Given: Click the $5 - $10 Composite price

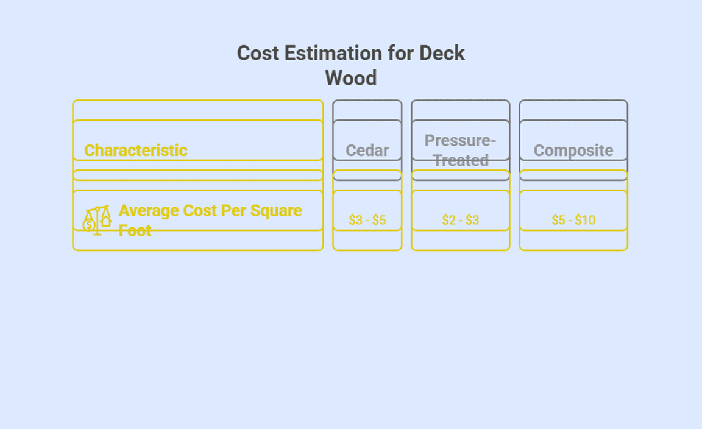Looking at the screenshot, I should coord(573,220).
